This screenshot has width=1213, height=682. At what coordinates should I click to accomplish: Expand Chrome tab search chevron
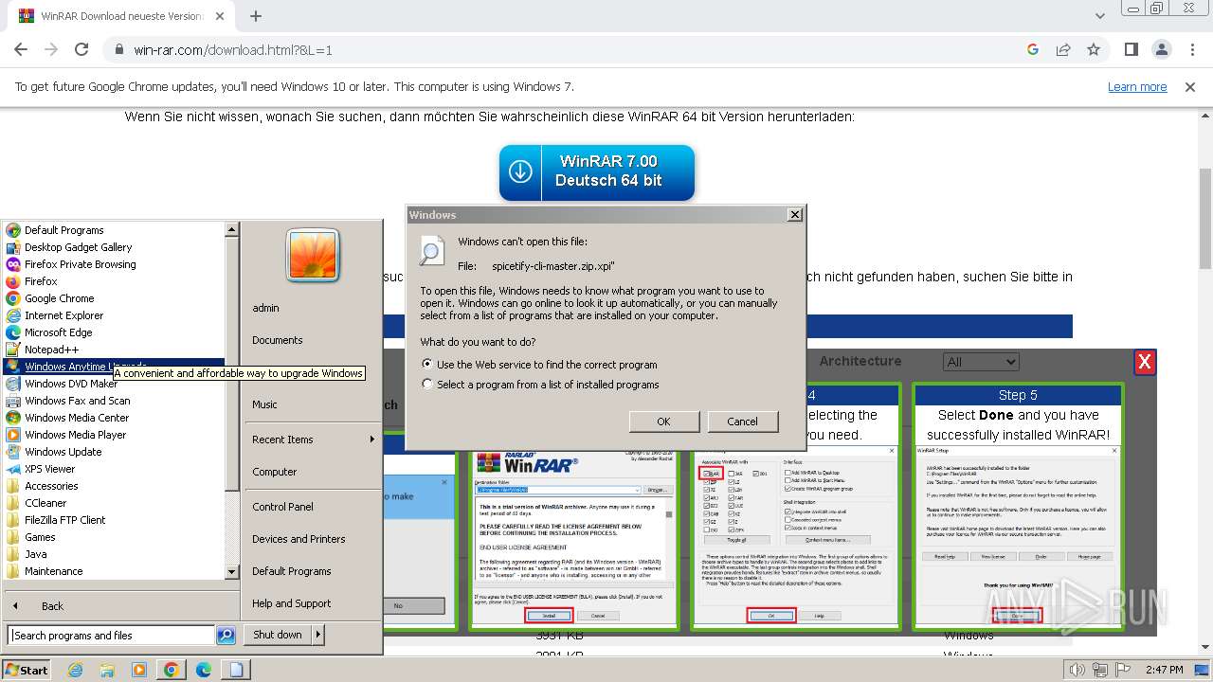(x=1100, y=16)
